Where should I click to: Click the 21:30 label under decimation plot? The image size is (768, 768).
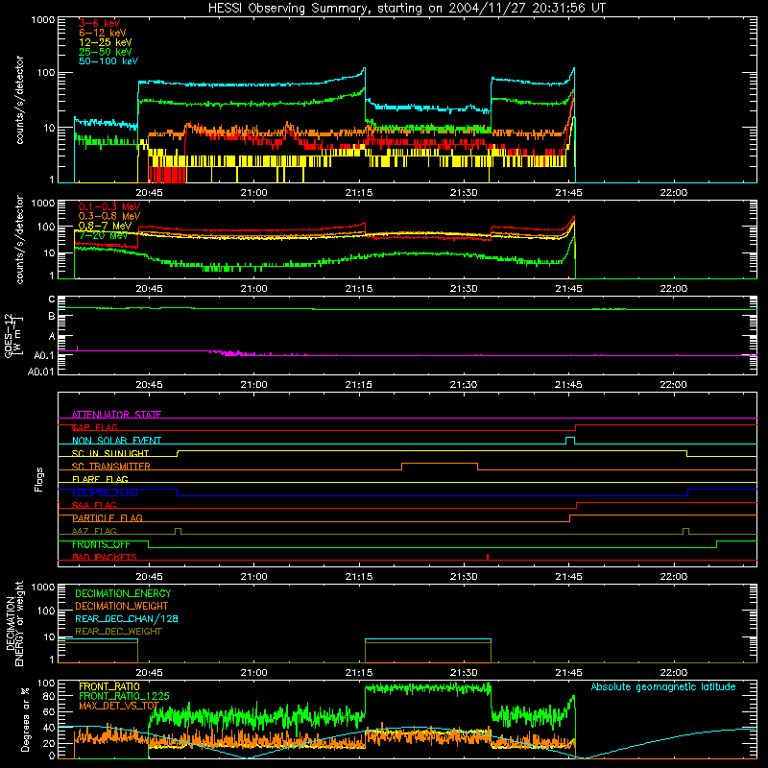[x=464, y=673]
